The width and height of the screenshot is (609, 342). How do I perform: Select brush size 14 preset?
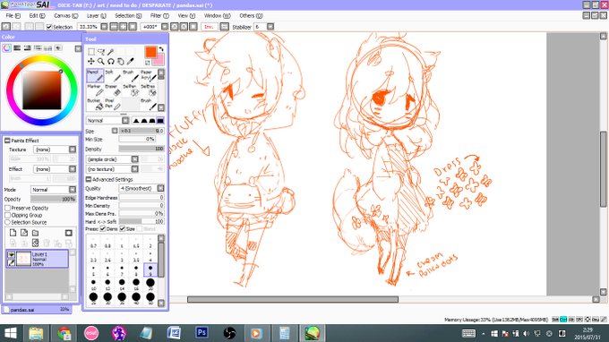point(122,284)
